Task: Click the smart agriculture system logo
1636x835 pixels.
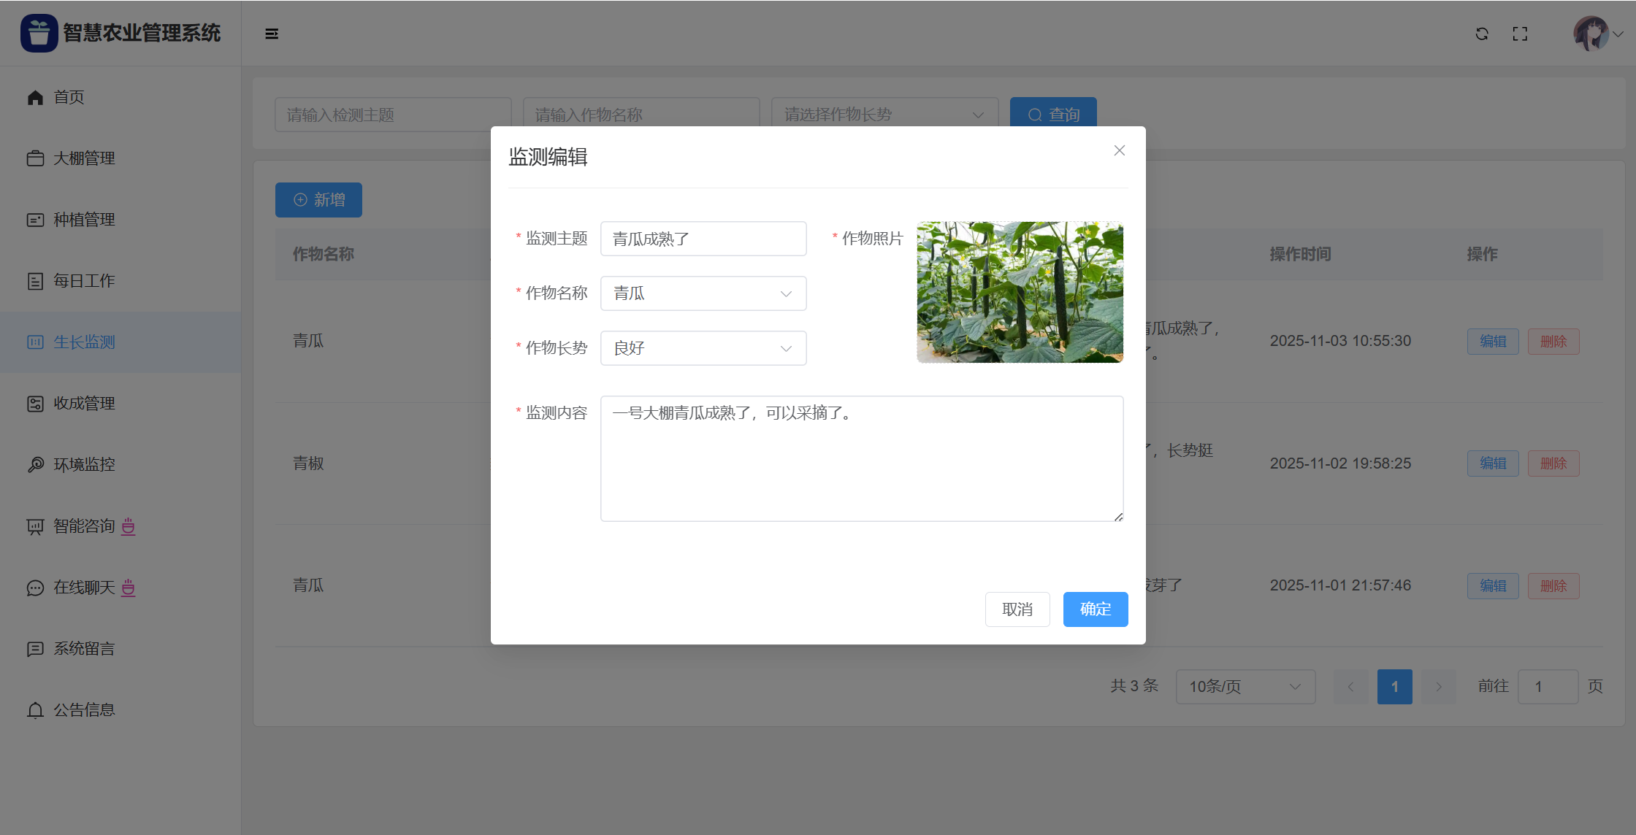Action: pos(39,33)
